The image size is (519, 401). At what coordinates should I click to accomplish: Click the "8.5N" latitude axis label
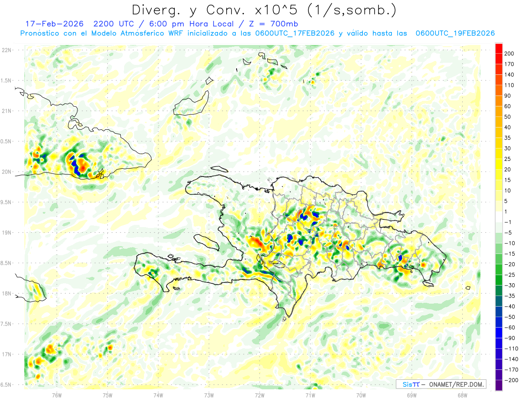6,263
